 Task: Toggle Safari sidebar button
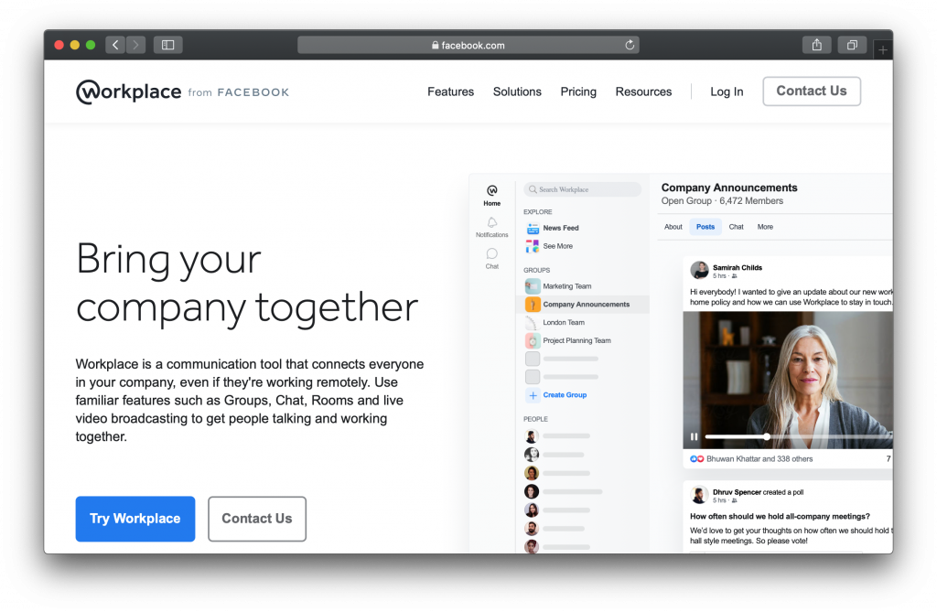(168, 45)
